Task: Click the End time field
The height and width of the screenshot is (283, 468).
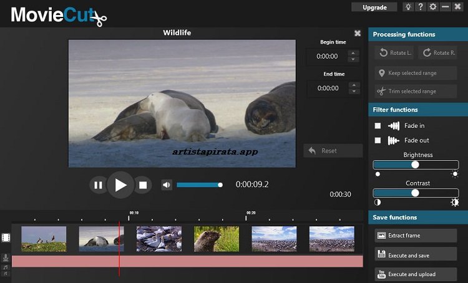Action: (x=328, y=89)
